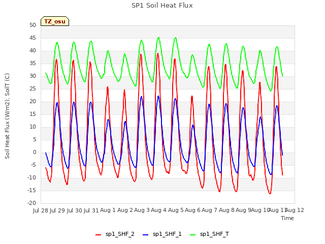This screenshot has width=325, height=244.
Task: Click the 25 y-axis tick label
Action: coord(32,89)
